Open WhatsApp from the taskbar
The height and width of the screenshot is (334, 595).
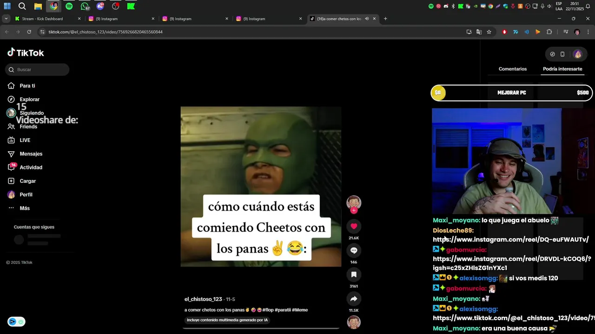coord(85,6)
